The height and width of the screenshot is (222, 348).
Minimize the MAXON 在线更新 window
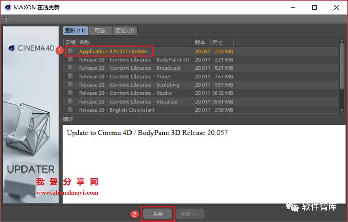coord(293,7)
